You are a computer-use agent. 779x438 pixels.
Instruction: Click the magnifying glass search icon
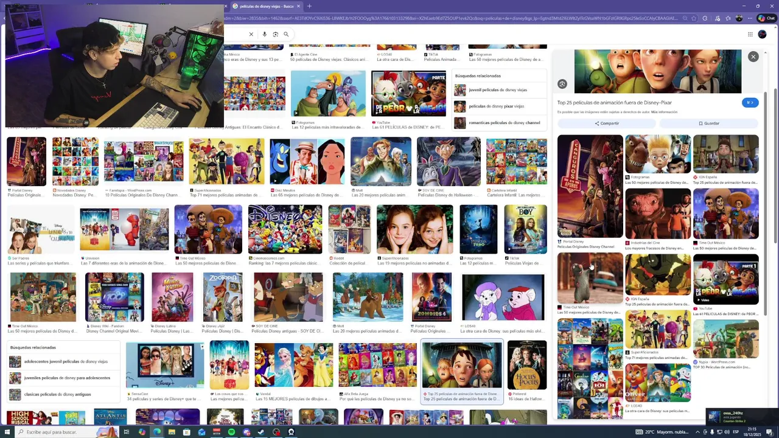[x=286, y=34]
